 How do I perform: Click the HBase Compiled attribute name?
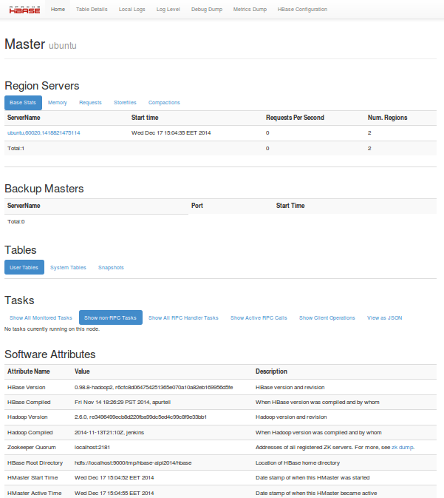tap(29, 402)
